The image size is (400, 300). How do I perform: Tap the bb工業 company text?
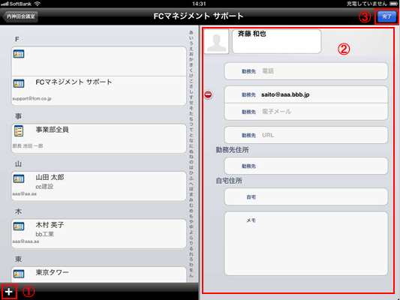[44, 234]
